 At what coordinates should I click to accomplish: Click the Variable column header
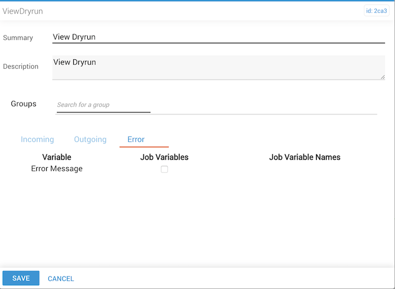pyautogui.click(x=57, y=157)
